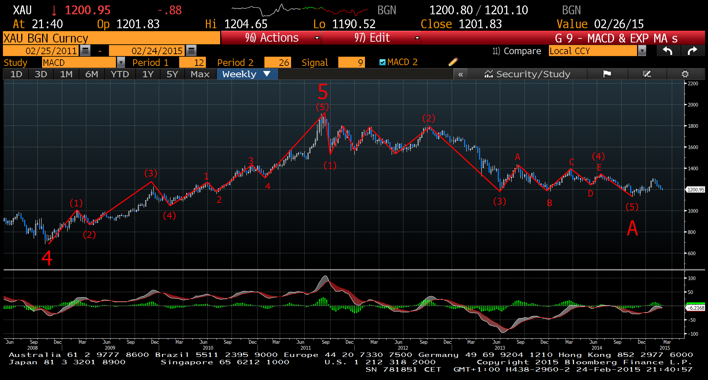Open the 96) Actions menu
The image size is (708, 380).
(271, 38)
